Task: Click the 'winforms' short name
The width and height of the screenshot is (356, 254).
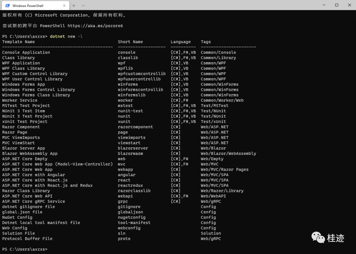Action: point(128,84)
